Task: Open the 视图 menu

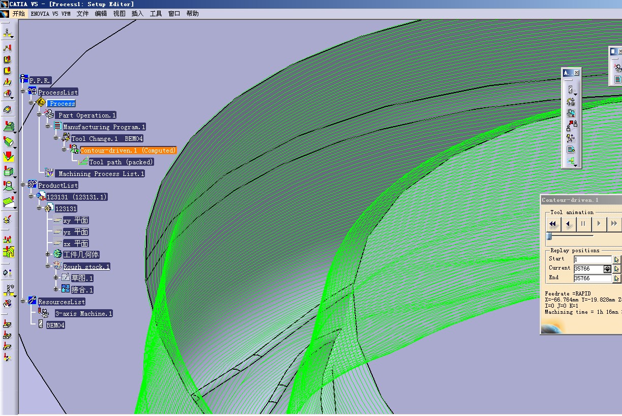Action: 119,14
